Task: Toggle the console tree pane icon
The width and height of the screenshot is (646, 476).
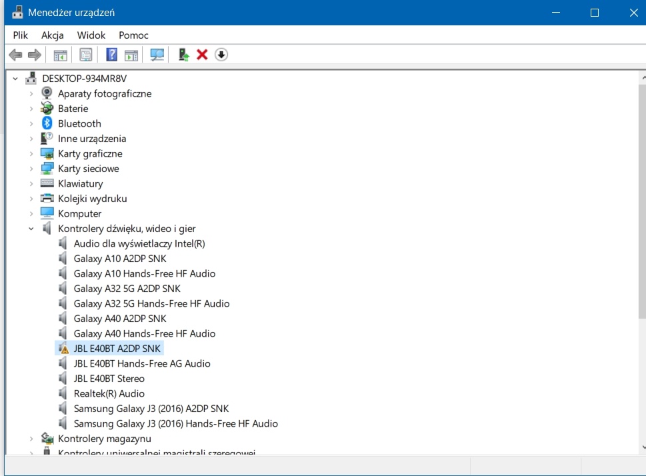Action: pos(60,55)
